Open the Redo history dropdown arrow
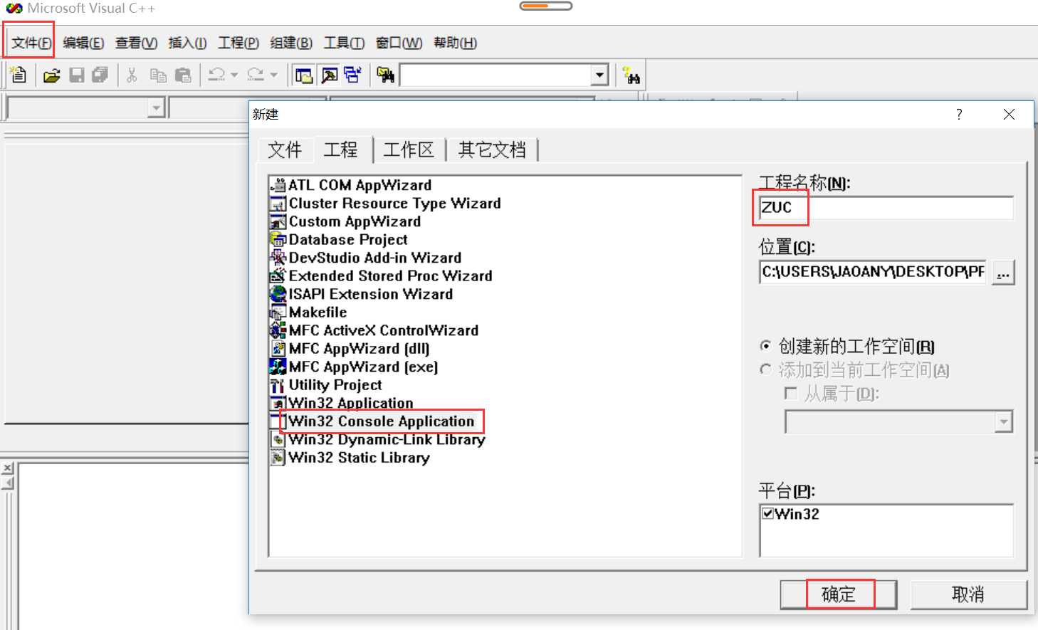This screenshot has width=1038, height=630. (273, 75)
